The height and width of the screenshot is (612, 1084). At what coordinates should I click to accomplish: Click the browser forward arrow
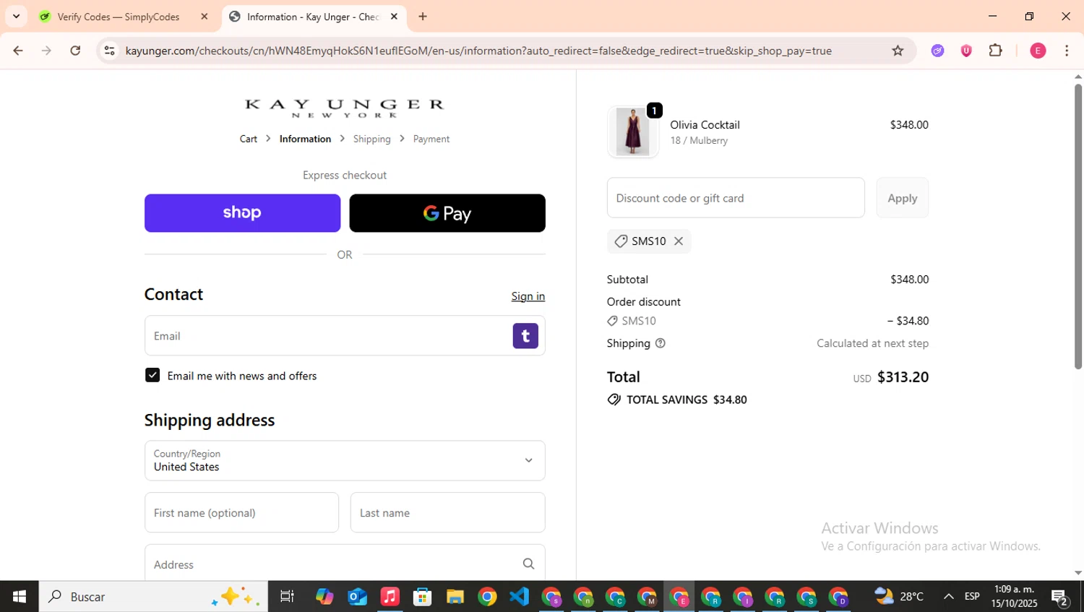tap(46, 51)
